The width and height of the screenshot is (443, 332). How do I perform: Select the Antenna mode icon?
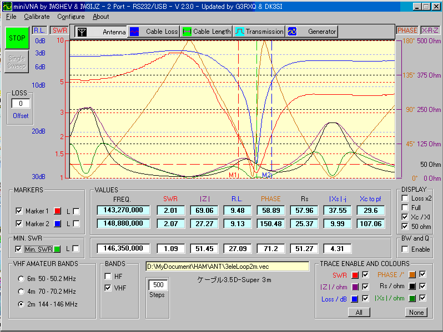pyautogui.click(x=82, y=32)
